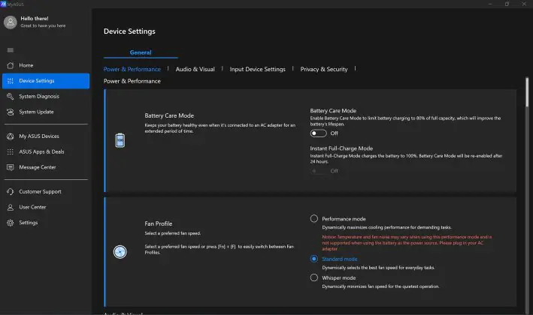
Task: Toggle the Instant Full-Charge Mode switch
Action: [318, 171]
